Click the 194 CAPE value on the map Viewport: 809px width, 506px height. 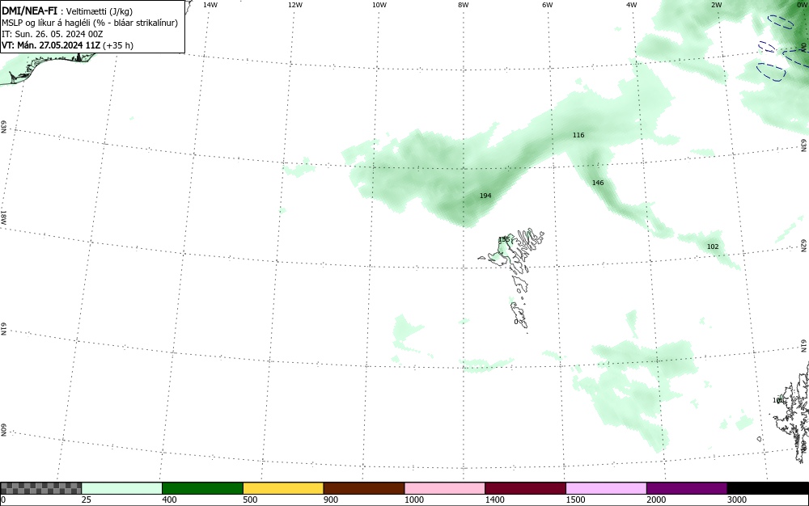[x=485, y=196]
